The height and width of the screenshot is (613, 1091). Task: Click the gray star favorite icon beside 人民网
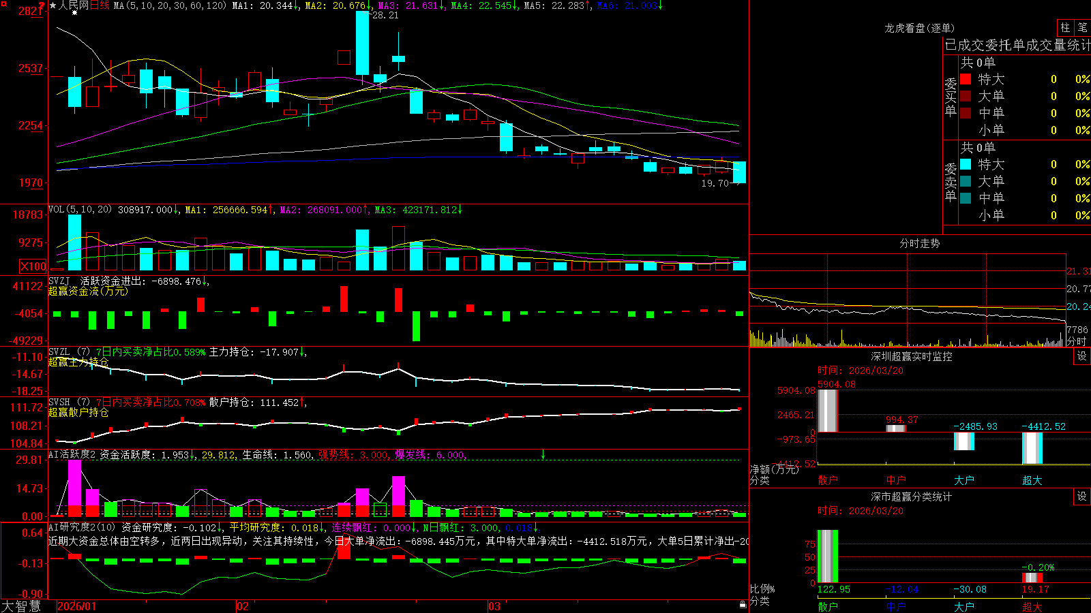[53, 5]
